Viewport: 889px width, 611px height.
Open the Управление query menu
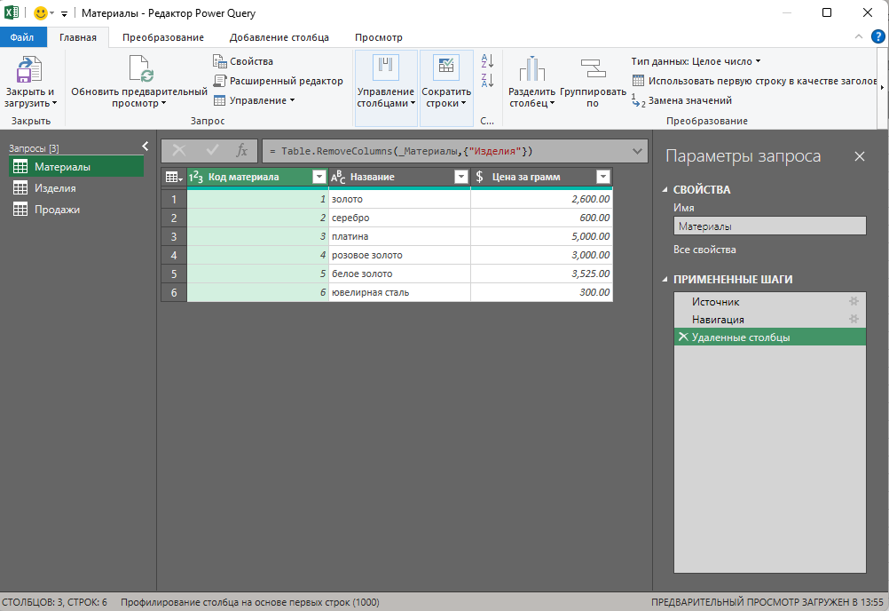pyautogui.click(x=255, y=100)
